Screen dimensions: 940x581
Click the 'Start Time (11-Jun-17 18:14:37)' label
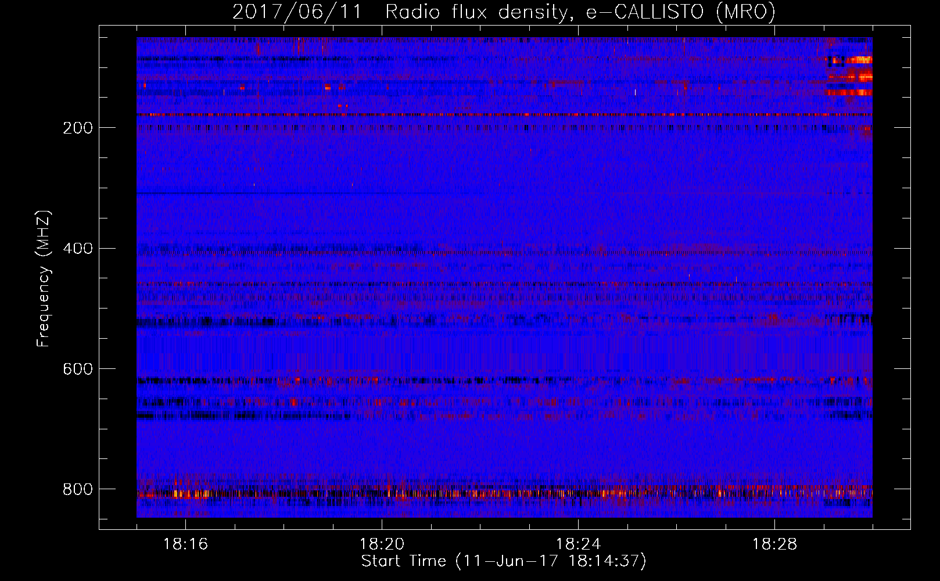504,561
